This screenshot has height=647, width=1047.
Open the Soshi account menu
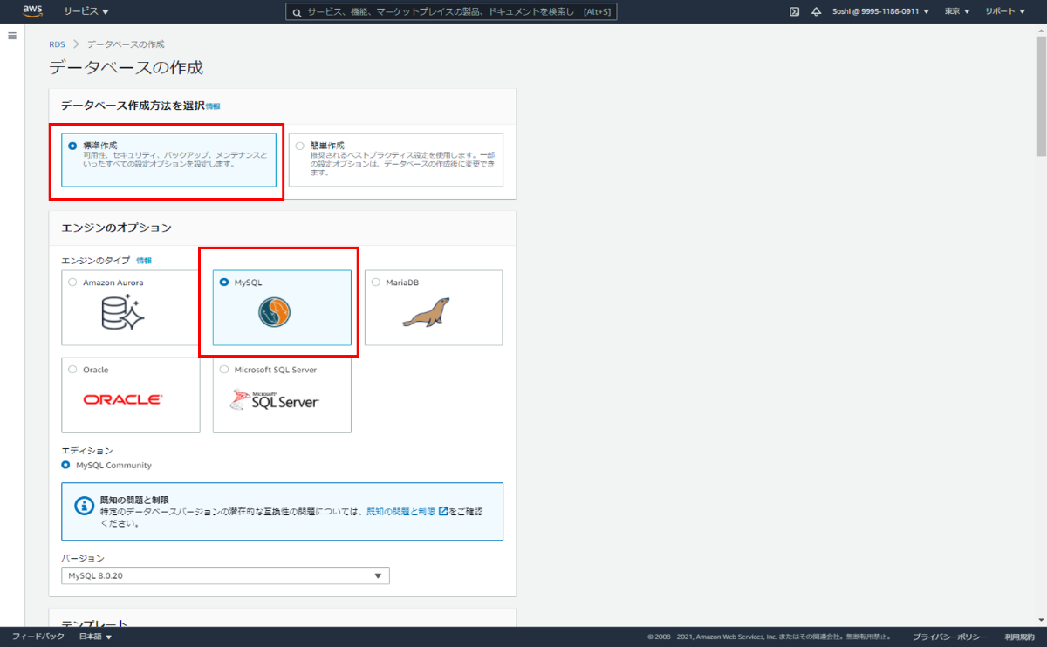click(880, 11)
